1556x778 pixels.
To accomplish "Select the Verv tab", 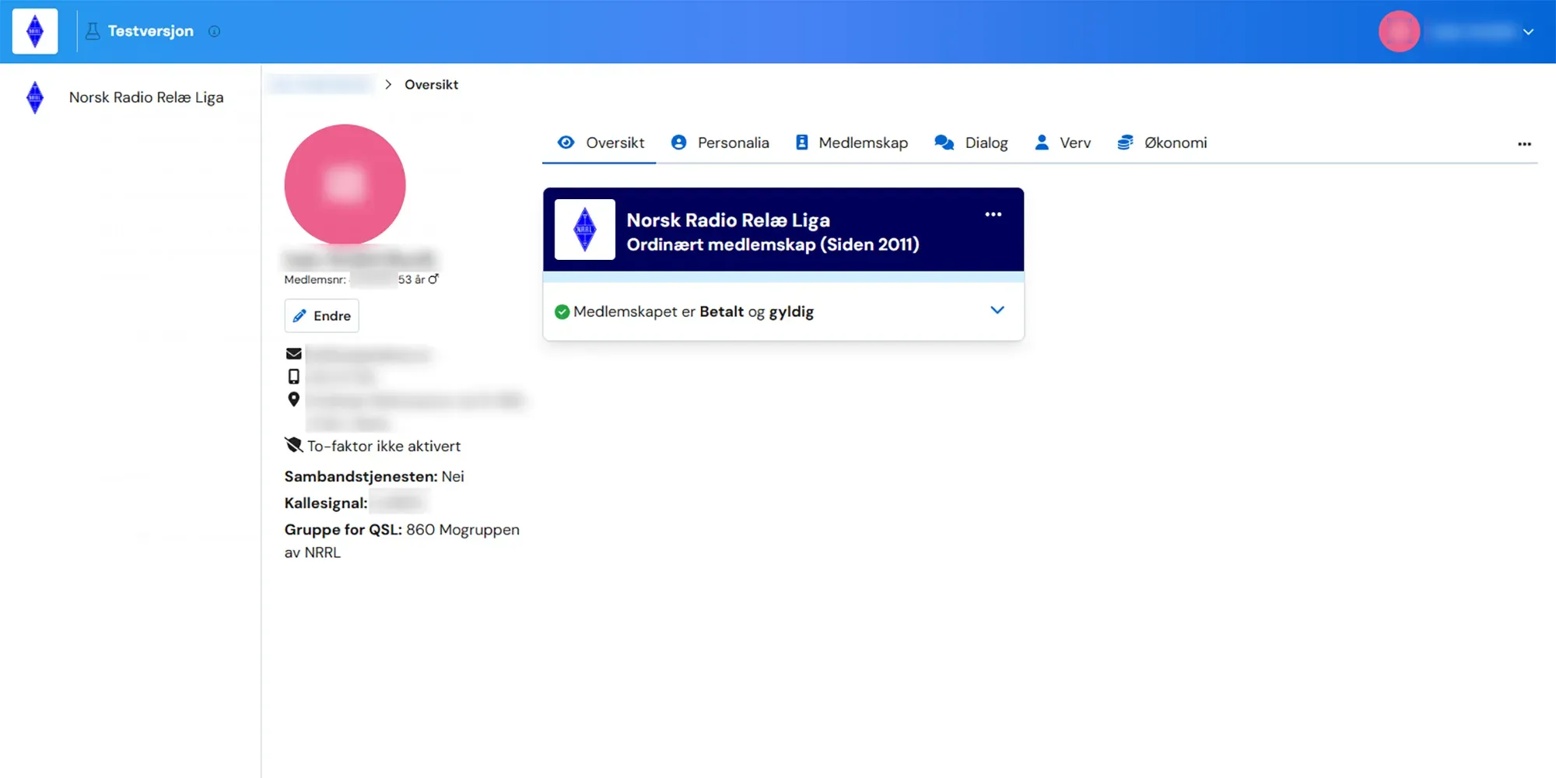I will click(x=1063, y=142).
